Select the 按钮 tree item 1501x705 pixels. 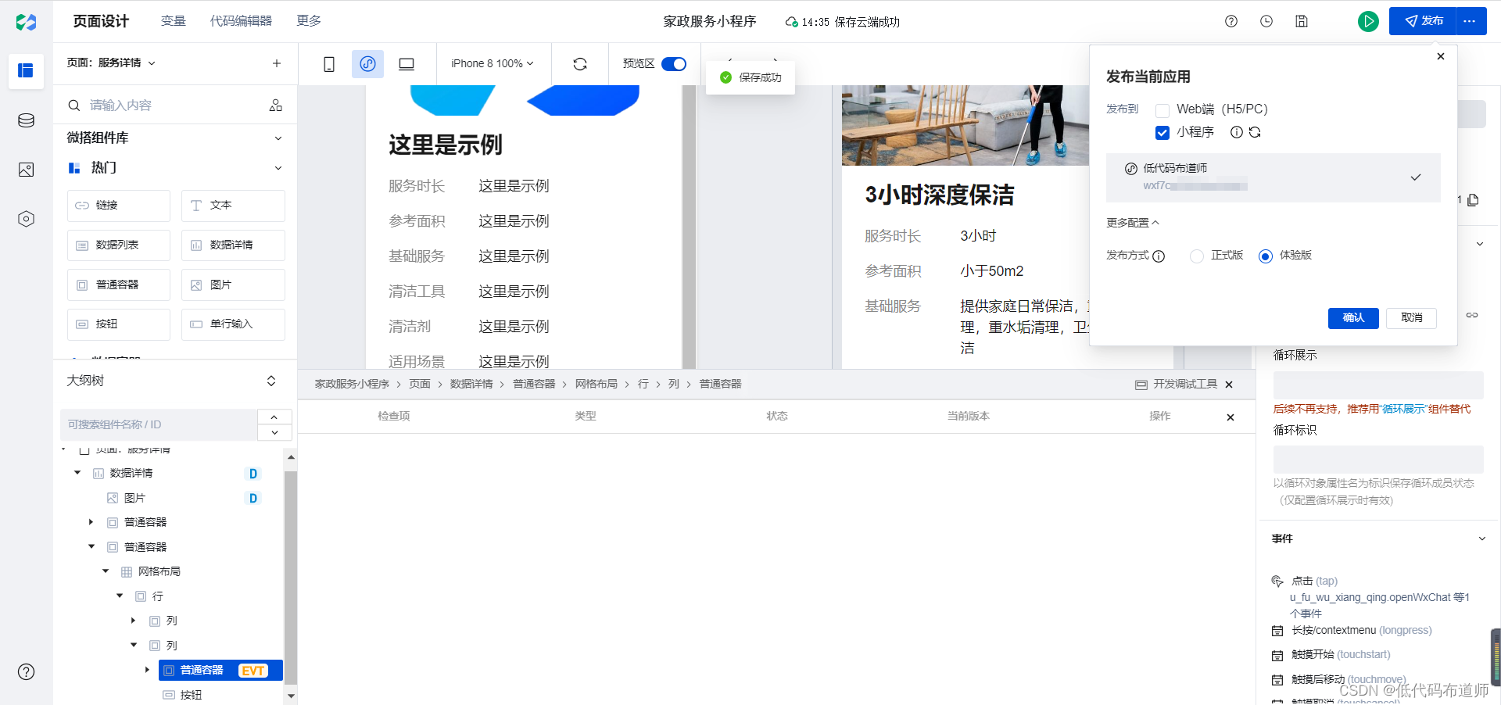click(x=191, y=695)
